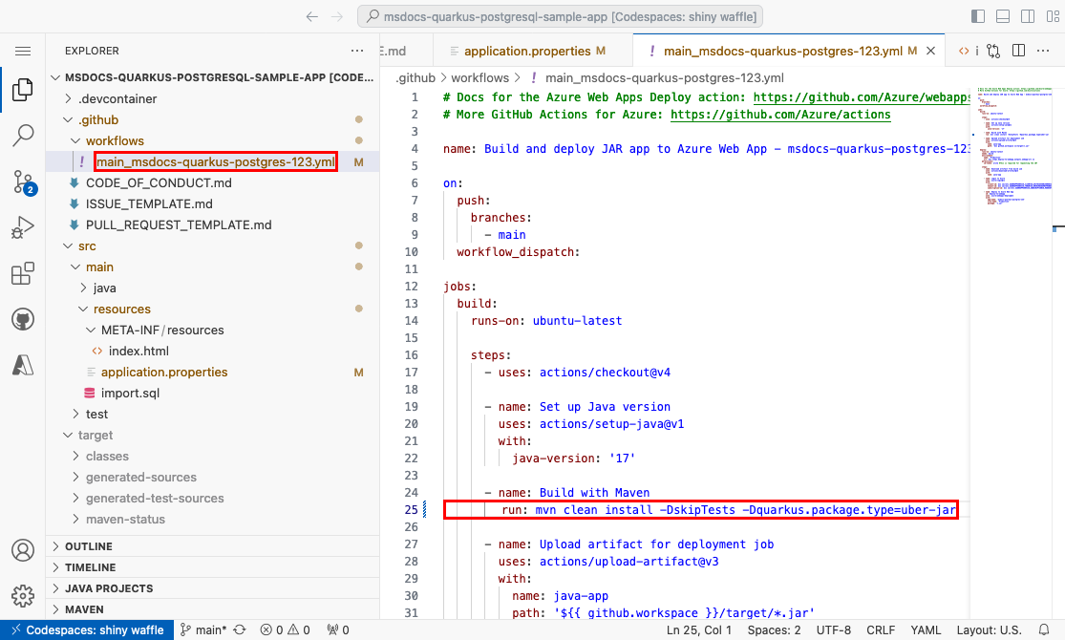Click the Open Changes icon in editor toolbar
Viewport: 1065px width, 640px height.
coord(994,51)
